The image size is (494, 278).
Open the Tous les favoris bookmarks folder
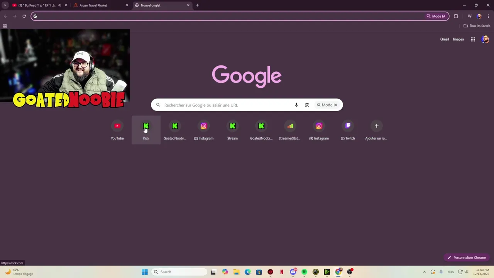point(477,26)
